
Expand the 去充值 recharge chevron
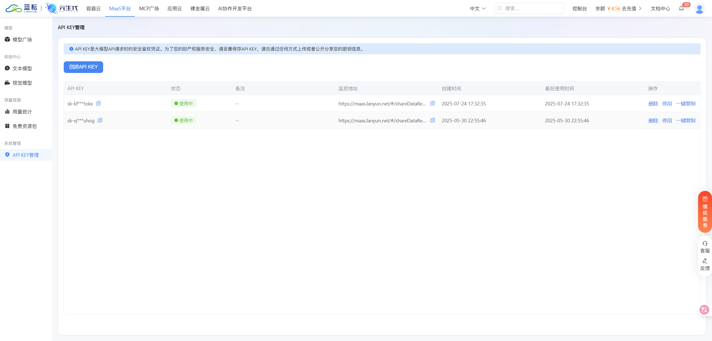(640, 9)
